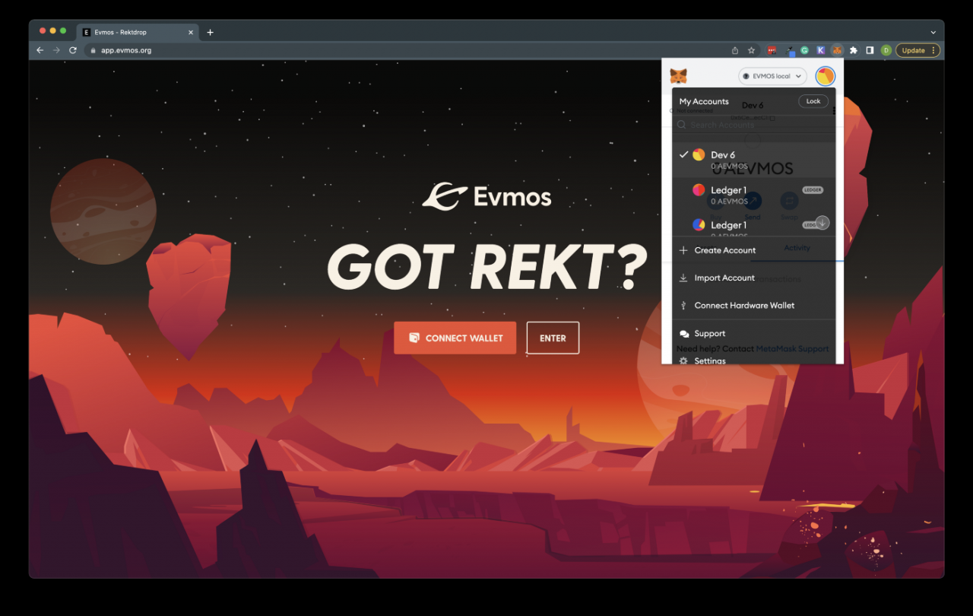Expand the tab search chevron in the title bar
973x616 pixels.
coord(933,32)
